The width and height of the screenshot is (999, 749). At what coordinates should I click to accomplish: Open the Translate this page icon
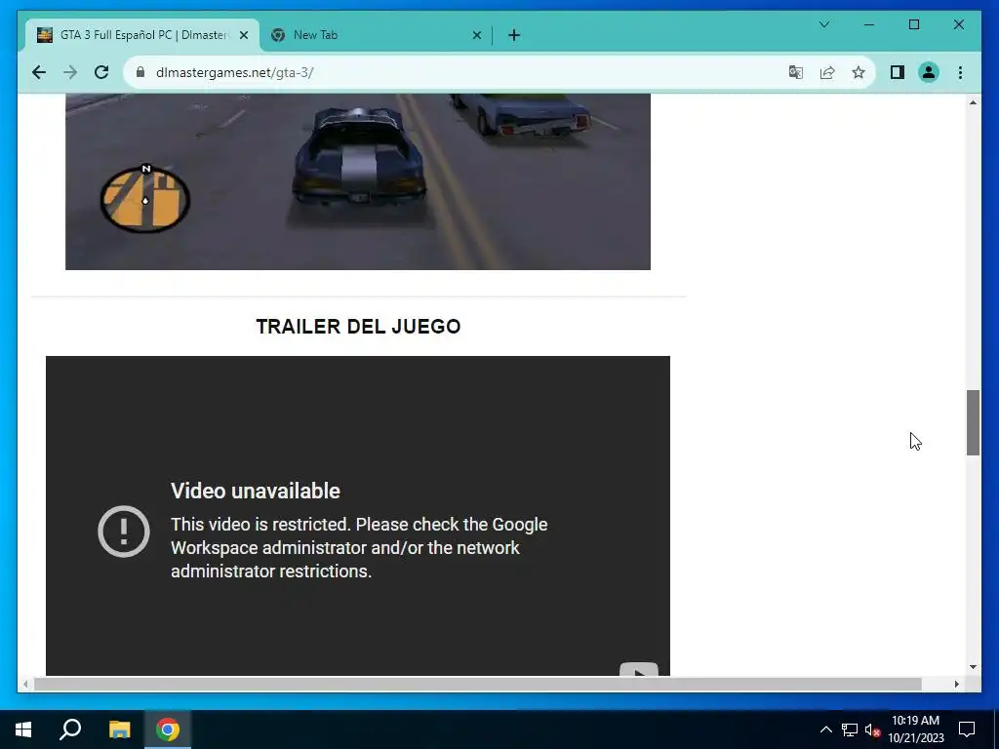pyautogui.click(x=796, y=72)
